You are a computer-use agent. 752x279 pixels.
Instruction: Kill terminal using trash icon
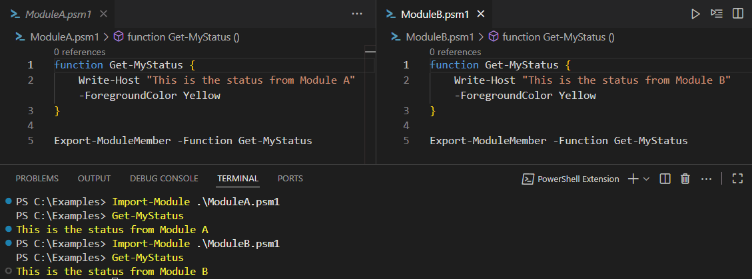point(685,179)
